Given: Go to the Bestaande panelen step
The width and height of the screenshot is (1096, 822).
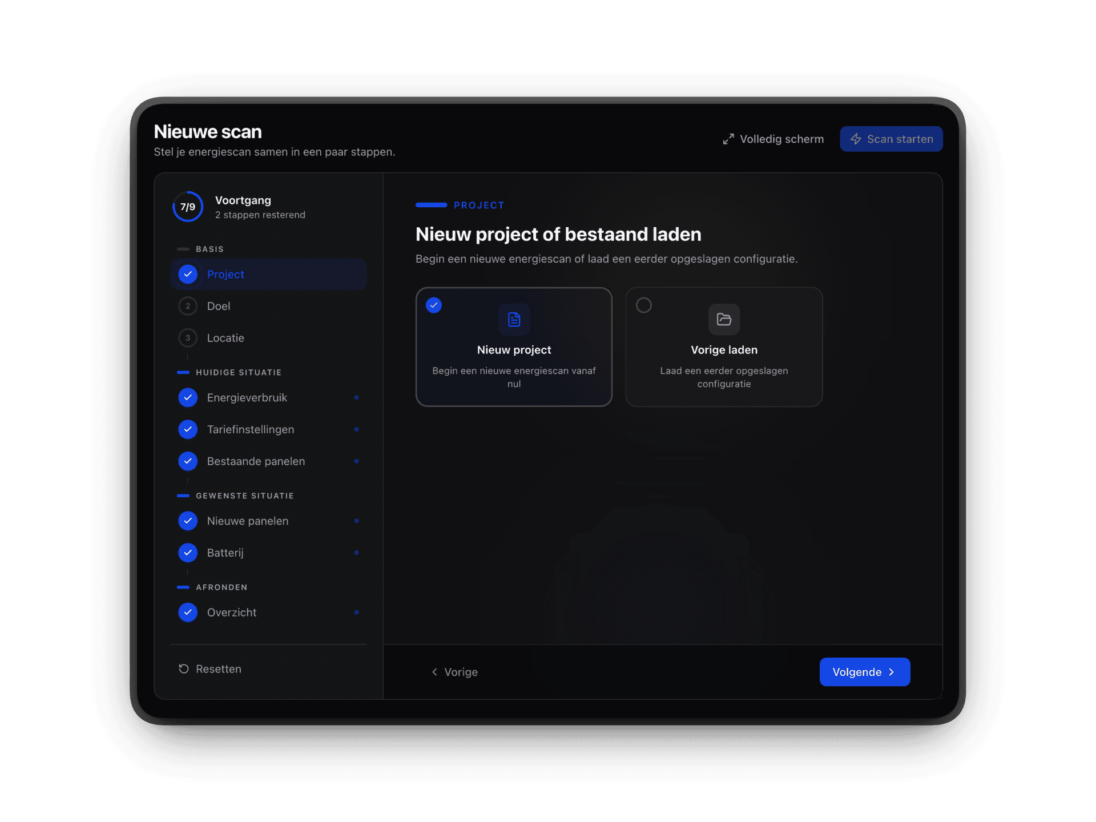Looking at the screenshot, I should click(x=256, y=461).
